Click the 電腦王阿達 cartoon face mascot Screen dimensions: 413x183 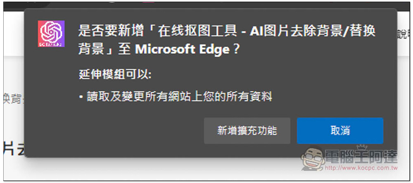tap(313, 159)
